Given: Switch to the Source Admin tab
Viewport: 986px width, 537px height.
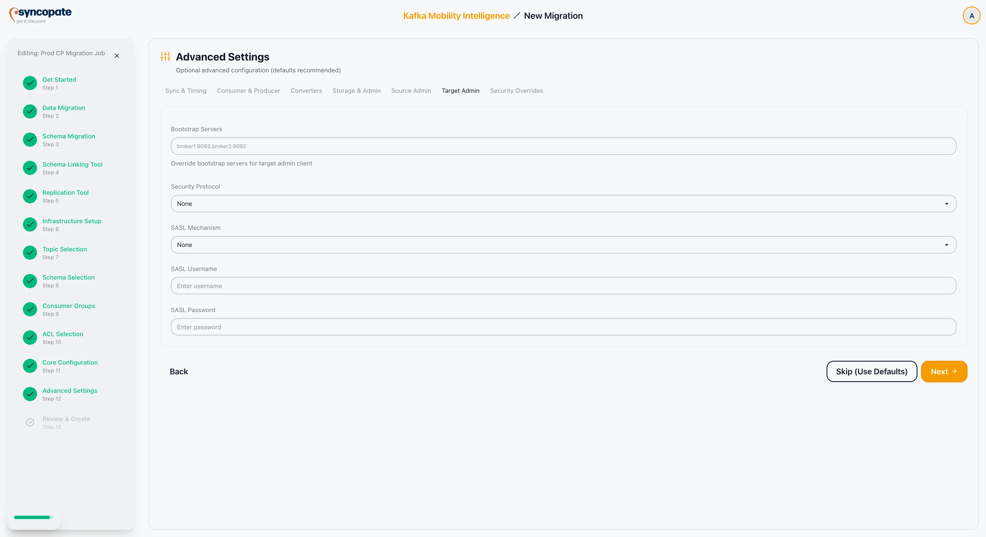Looking at the screenshot, I should click(411, 91).
